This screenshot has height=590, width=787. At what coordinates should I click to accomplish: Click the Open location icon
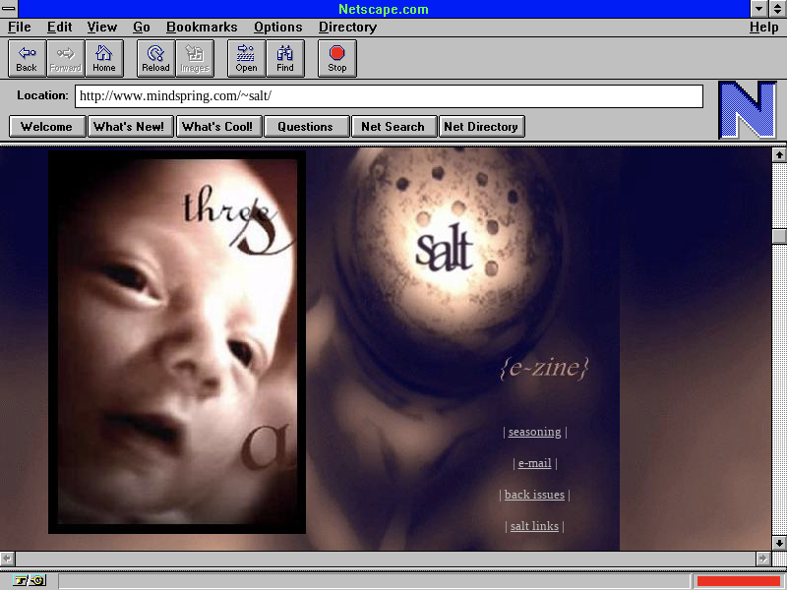click(x=246, y=58)
